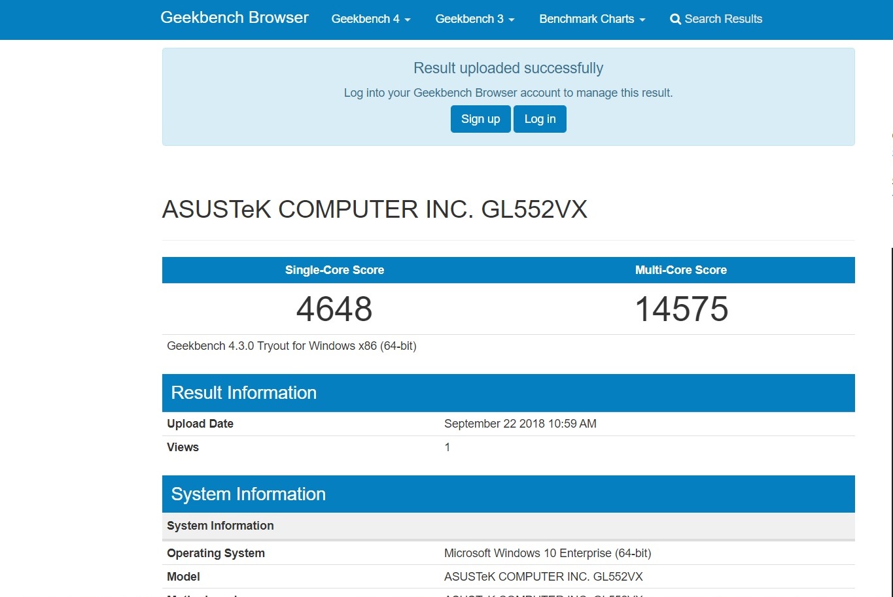Viewport: 893px width, 597px height.
Task: Click the Single-Core Score header
Action: click(x=334, y=270)
